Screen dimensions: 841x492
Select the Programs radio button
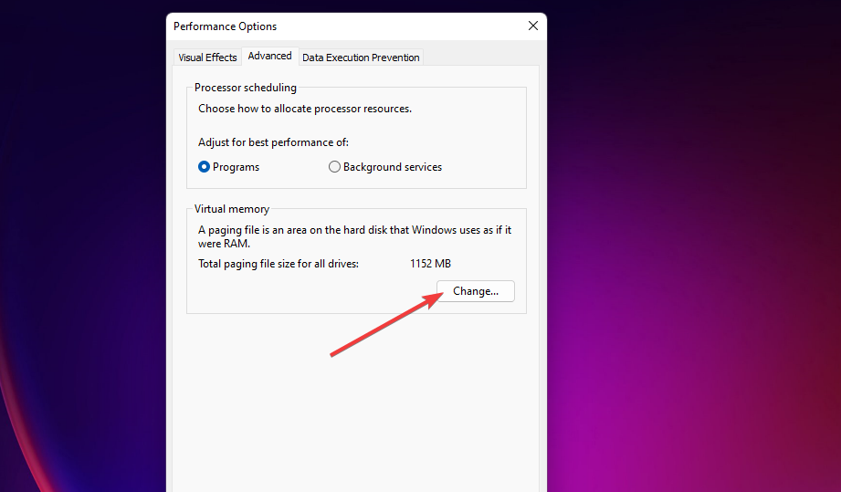[229, 167]
